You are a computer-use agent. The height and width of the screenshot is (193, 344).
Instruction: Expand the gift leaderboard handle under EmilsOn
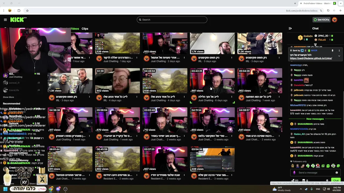[315, 45]
